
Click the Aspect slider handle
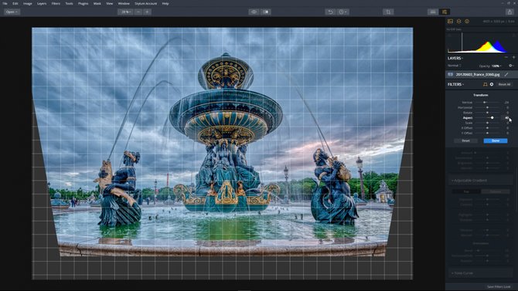coord(492,118)
